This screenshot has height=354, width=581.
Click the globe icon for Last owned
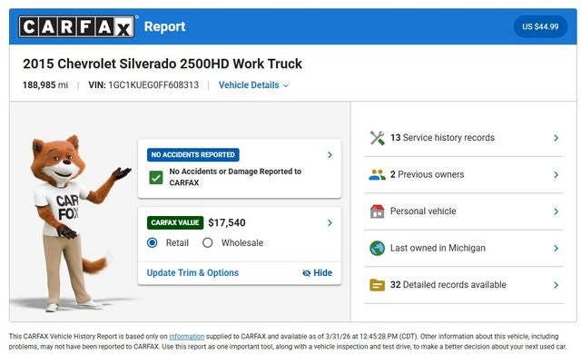(x=378, y=248)
